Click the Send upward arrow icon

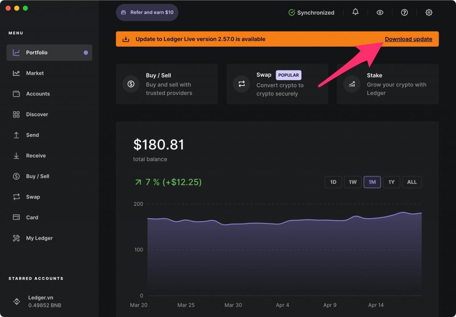click(16, 135)
